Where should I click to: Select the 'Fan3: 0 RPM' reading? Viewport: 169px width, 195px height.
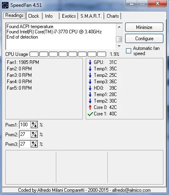[x=19, y=75]
